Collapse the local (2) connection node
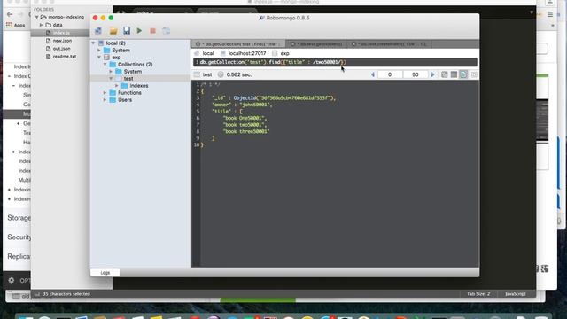This screenshot has height=319, width=567. pos(93,43)
